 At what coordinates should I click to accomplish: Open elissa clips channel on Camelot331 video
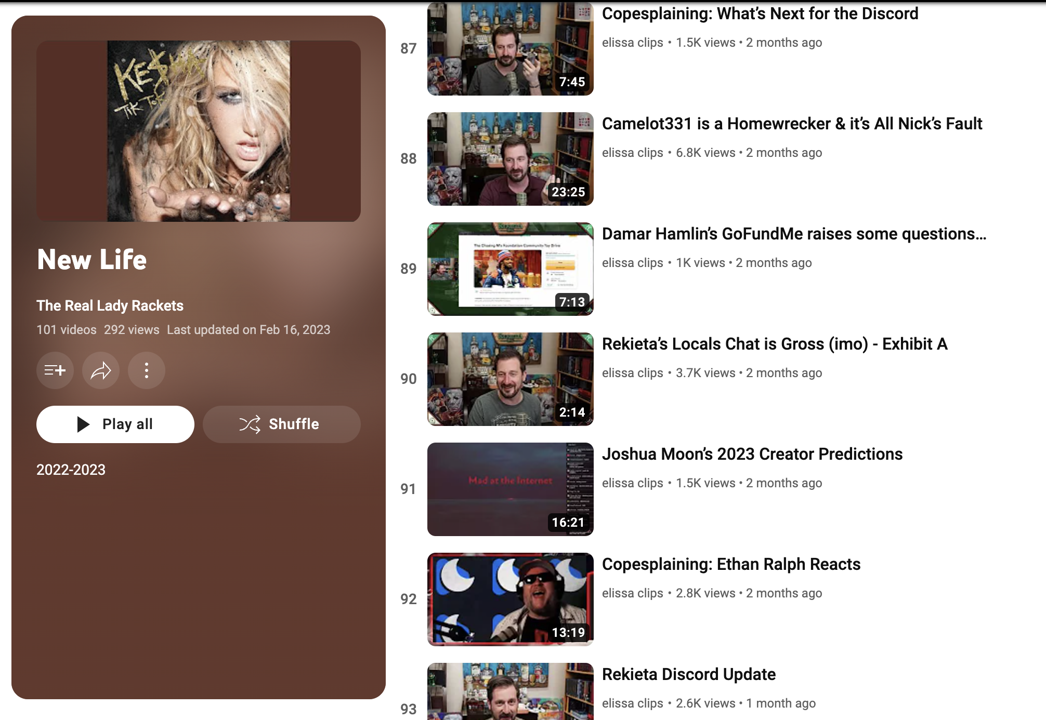633,153
